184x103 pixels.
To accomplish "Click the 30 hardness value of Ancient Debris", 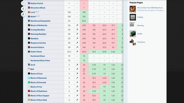I will (x=69, y=47).
